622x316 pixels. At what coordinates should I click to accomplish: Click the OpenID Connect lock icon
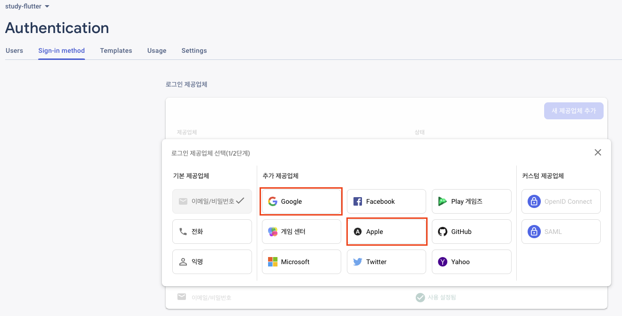click(534, 201)
